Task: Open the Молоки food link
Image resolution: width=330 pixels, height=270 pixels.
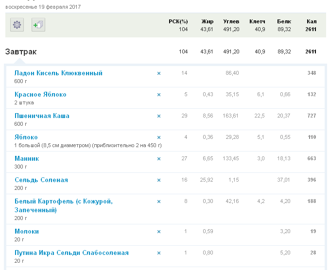Action: pyautogui.click(x=27, y=232)
